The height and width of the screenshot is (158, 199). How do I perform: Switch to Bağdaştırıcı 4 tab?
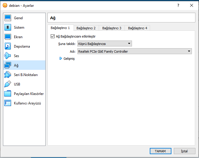138,28
